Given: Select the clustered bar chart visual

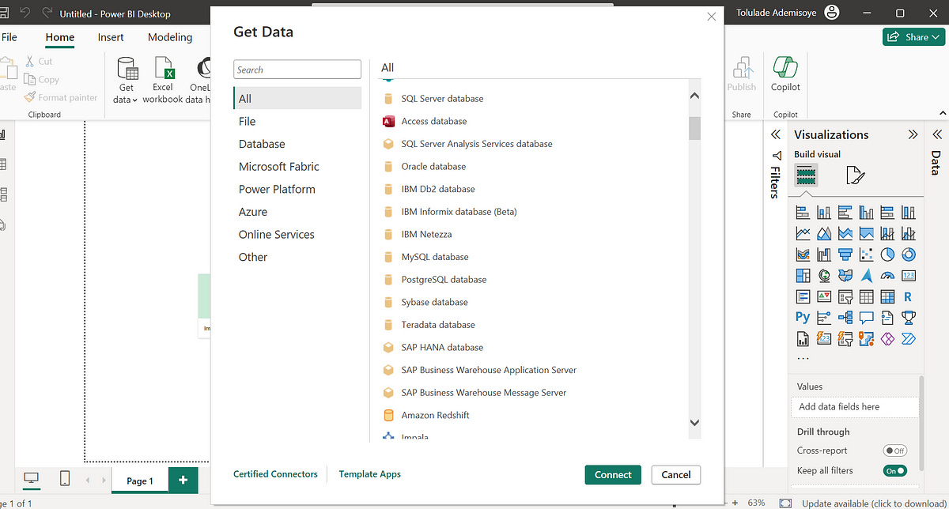Looking at the screenshot, I should [845, 212].
